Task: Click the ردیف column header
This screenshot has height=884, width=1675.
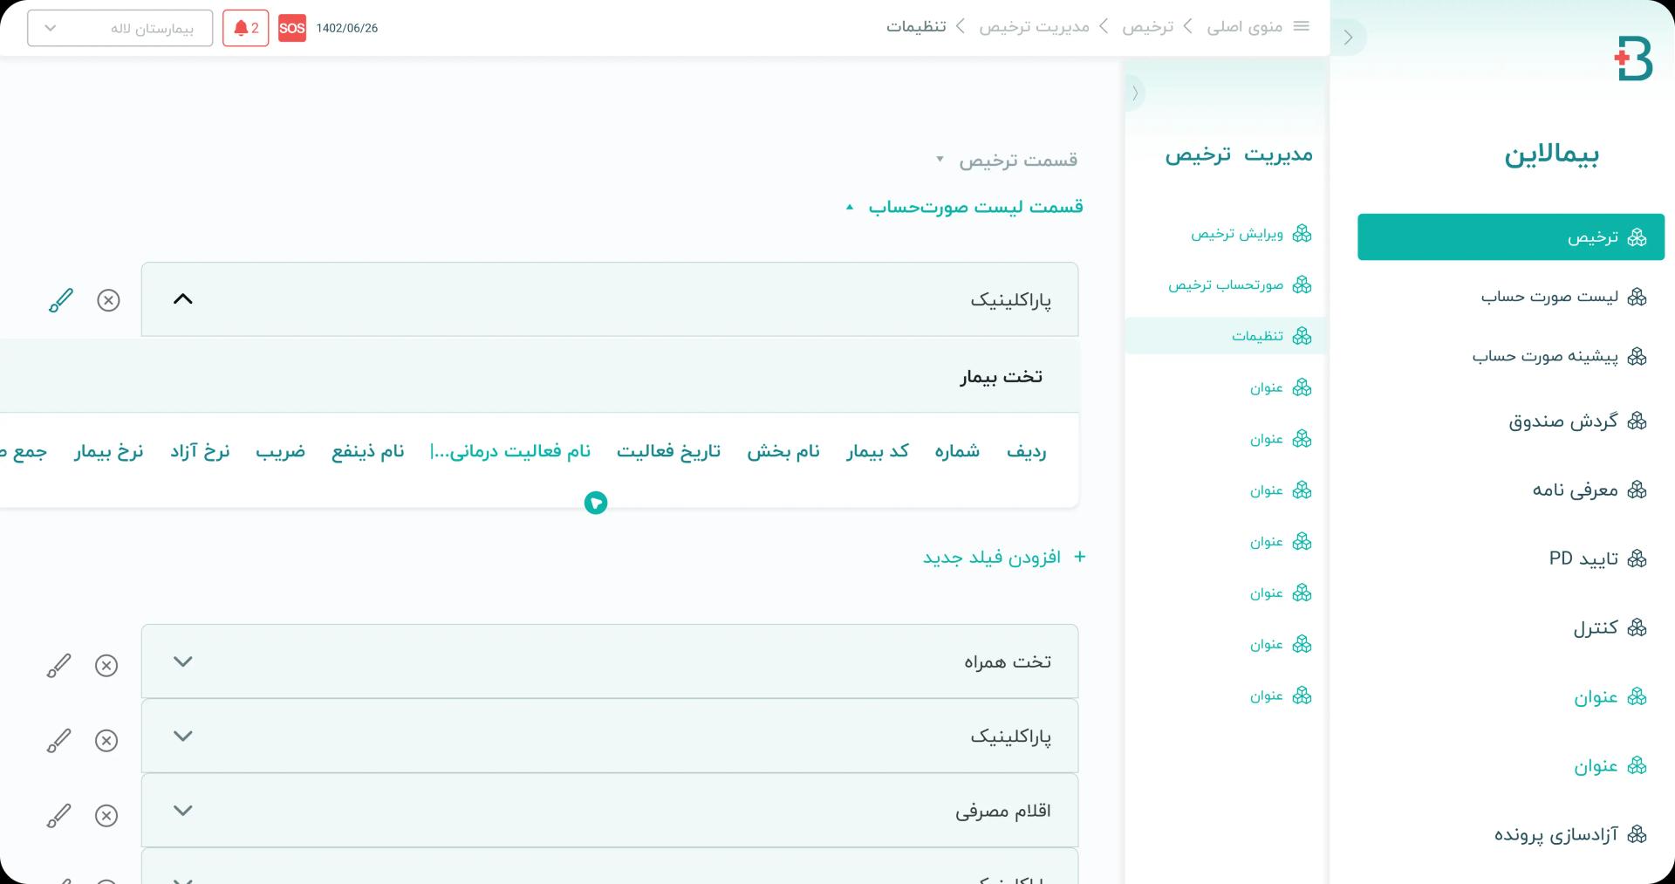Action: point(1026,451)
